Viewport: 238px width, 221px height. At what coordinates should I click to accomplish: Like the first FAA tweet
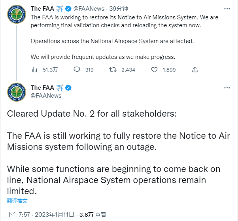(x=155, y=70)
